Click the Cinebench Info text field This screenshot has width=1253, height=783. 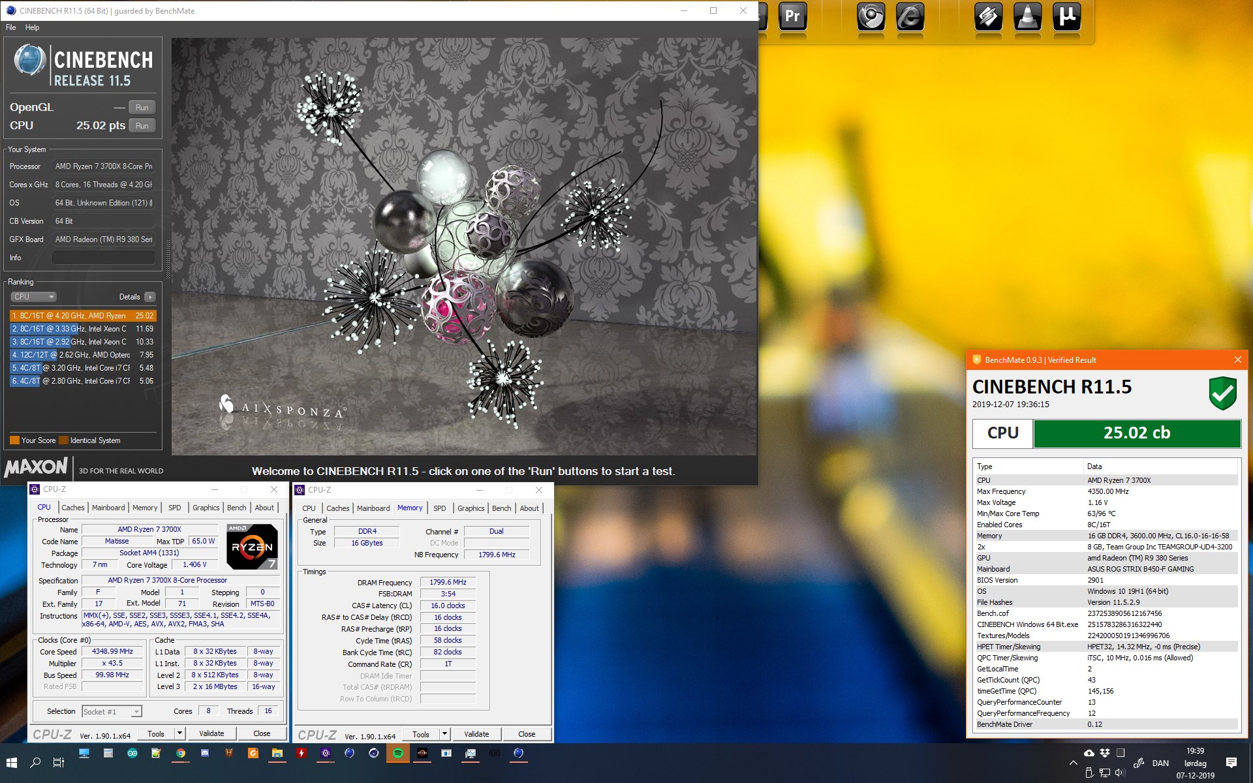tap(104, 258)
